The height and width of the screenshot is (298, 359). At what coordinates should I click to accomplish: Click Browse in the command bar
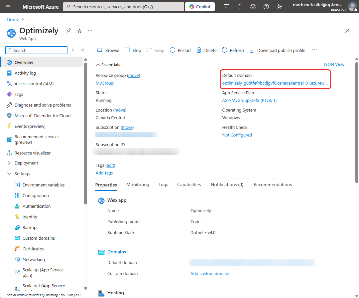tap(108, 50)
